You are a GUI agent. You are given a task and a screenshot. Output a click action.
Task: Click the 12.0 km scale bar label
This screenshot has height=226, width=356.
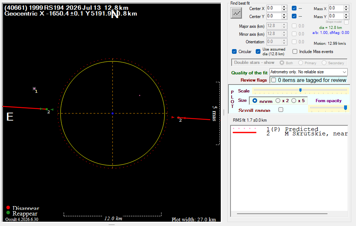113,218
